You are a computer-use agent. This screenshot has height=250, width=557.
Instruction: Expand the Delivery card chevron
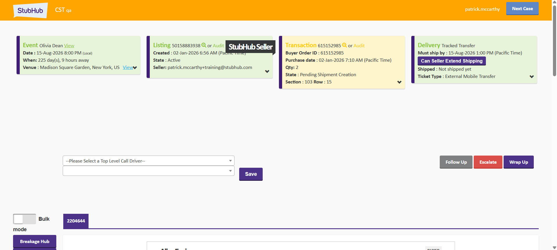click(x=531, y=77)
